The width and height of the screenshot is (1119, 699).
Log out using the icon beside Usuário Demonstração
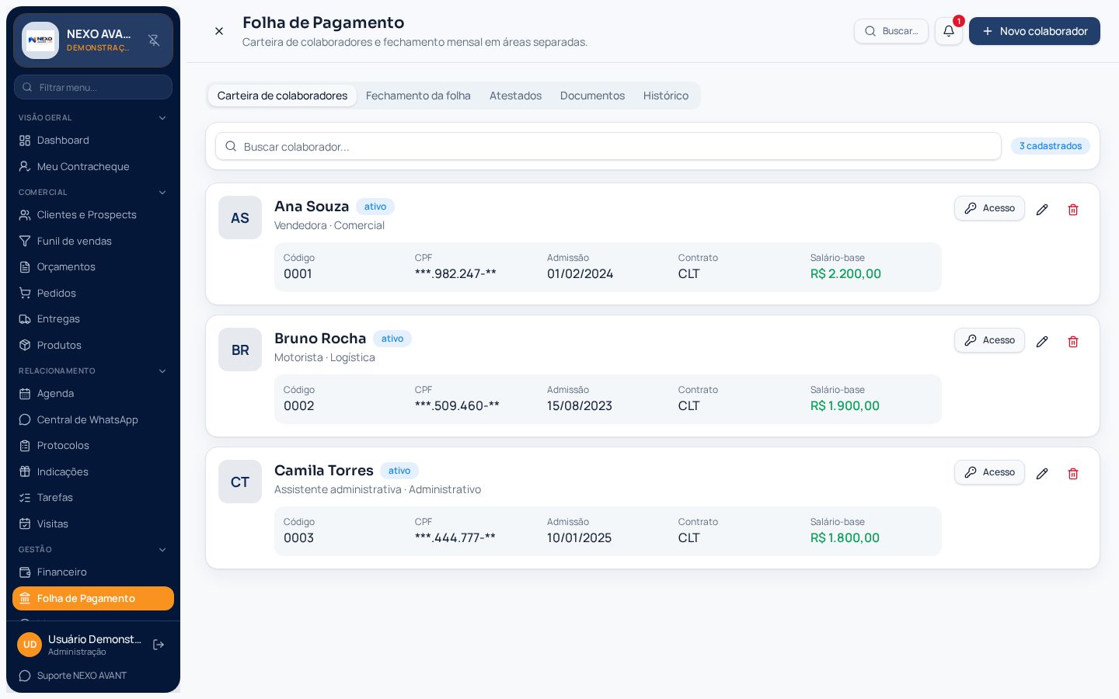click(159, 645)
